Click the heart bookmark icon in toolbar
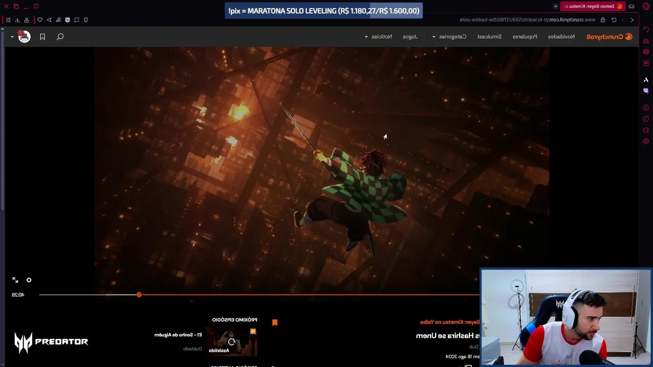Image resolution: width=653 pixels, height=367 pixels. tap(40, 20)
